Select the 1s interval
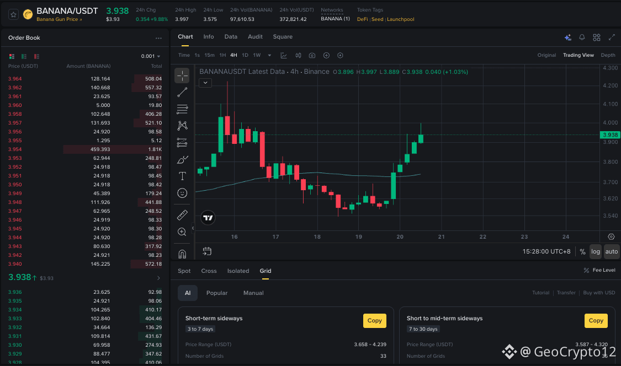The width and height of the screenshot is (621, 366). tap(197, 55)
